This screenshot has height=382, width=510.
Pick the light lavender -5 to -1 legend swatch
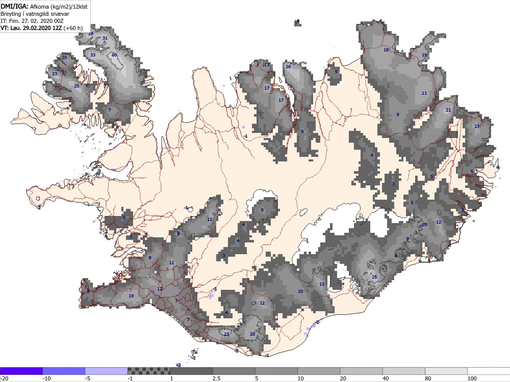pyautogui.click(x=107, y=371)
